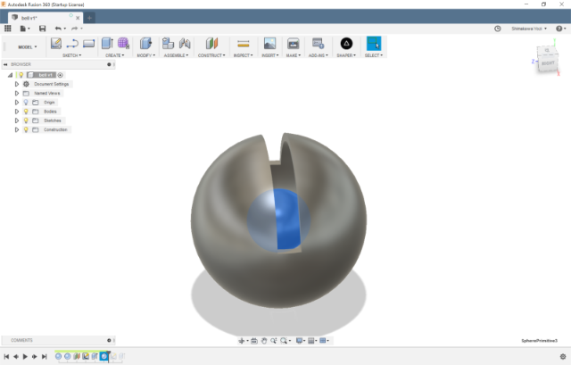This screenshot has width=571, height=365.
Task: Open the Add-Ins scripts icon
Action: [318, 44]
